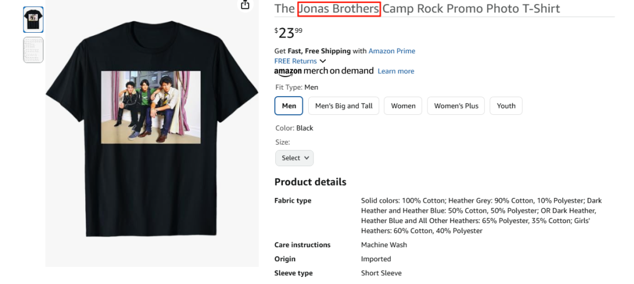Expand the FREE Returns chevron arrow
This screenshot has height=284, width=634.
[x=323, y=61]
